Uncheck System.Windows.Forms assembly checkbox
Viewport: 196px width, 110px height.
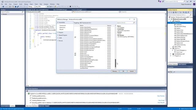click(75, 37)
